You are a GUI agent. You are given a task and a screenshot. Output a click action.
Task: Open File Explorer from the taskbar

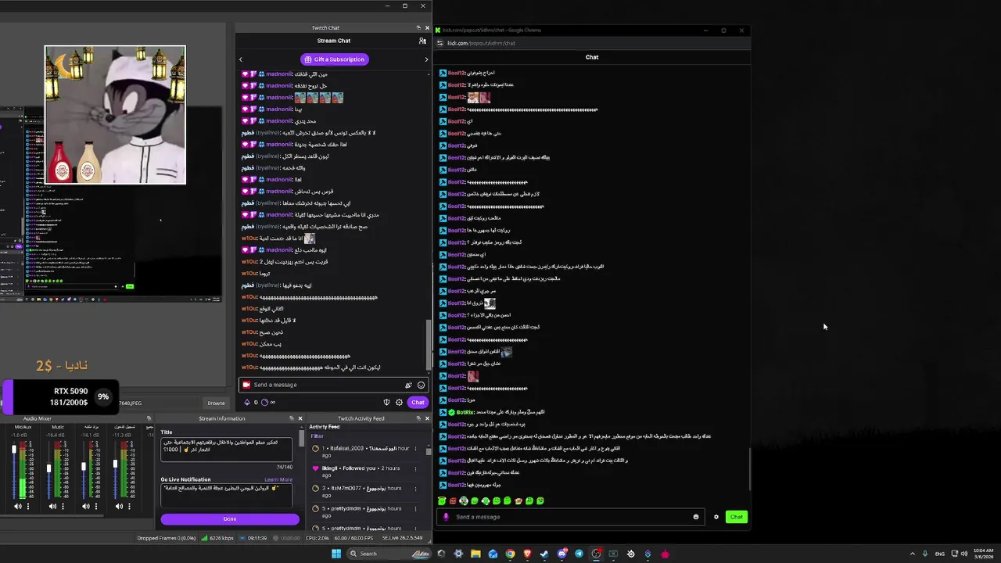[475, 554]
